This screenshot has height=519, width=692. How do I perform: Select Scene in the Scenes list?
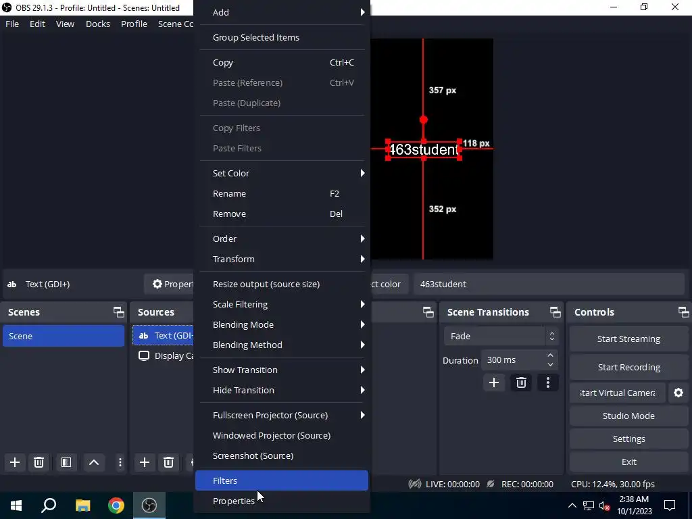tap(64, 337)
